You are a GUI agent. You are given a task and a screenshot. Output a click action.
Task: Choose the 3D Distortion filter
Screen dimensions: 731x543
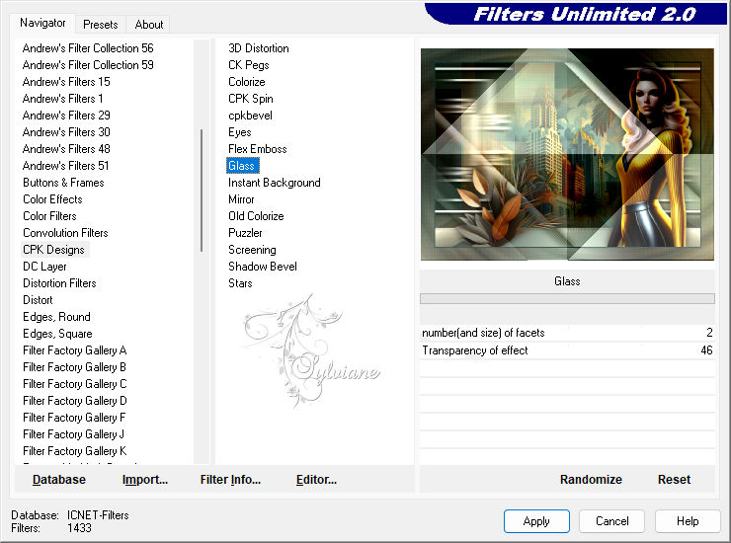coord(259,48)
